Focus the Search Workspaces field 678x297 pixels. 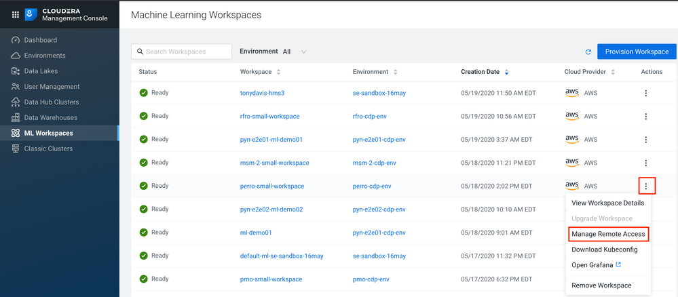pos(182,52)
